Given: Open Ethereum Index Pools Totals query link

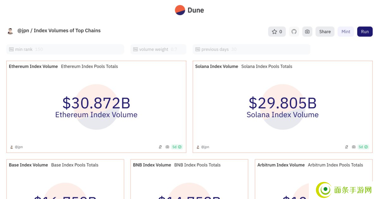Looking at the screenshot, I should [89, 66].
